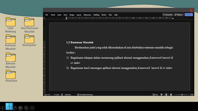Open the see all slides view

(x=20, y=108)
